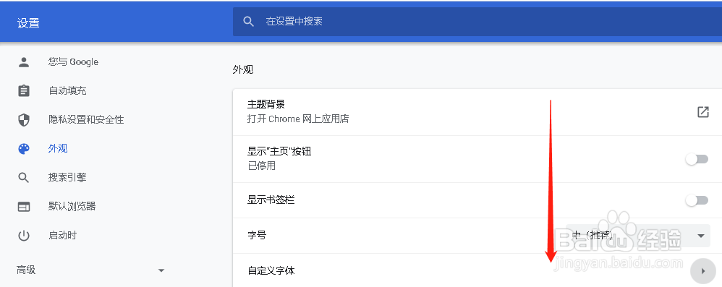
Task: Click the 设置 title in the header
Action: 28,23
